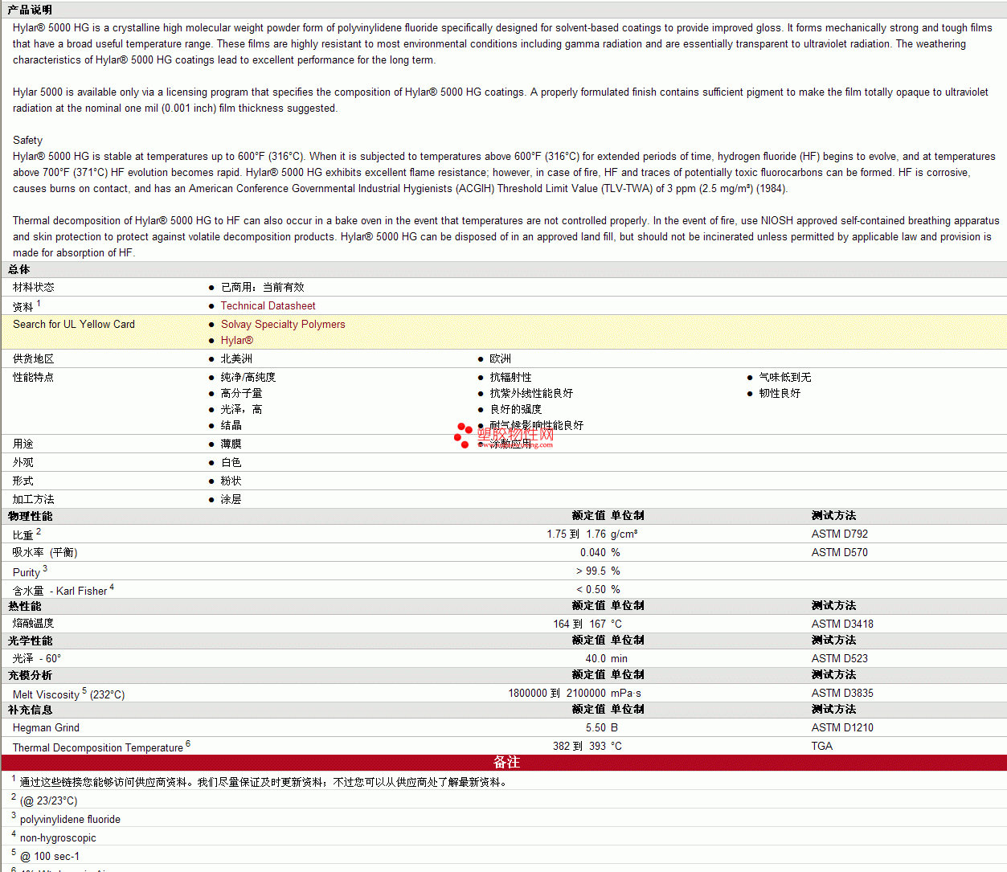Click the ASTM D1210 test method
Viewport: 1007px width, 872px height.
click(x=842, y=727)
